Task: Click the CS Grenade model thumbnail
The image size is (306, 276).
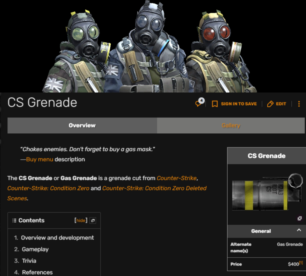Action: click(x=267, y=192)
